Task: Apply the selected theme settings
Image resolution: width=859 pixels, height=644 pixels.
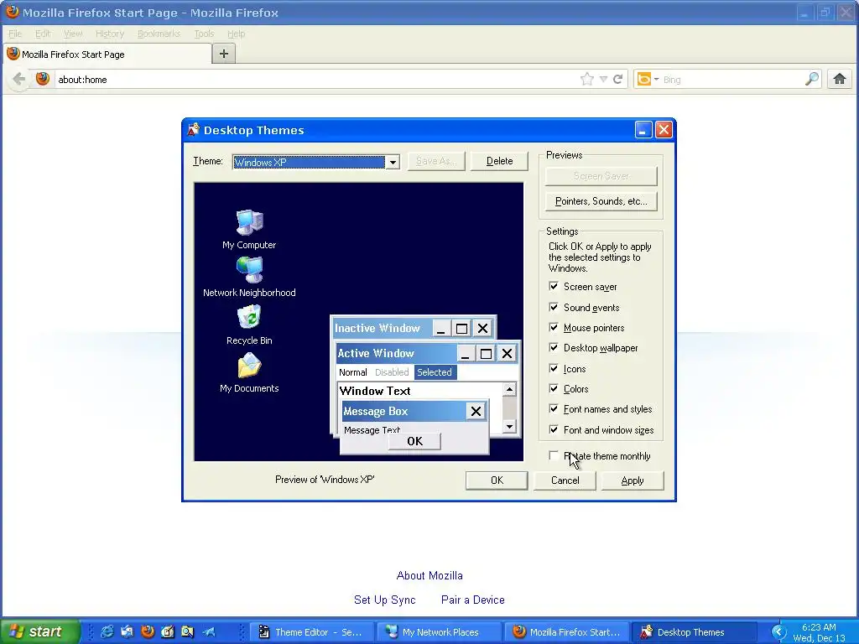Action: click(633, 480)
